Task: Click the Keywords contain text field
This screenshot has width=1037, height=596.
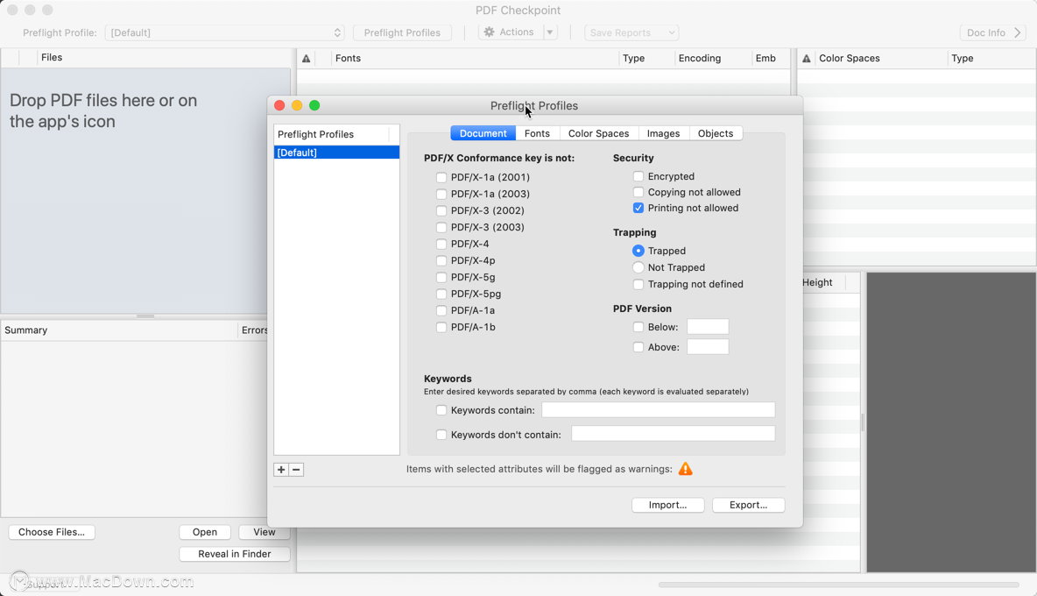Action: 658,410
